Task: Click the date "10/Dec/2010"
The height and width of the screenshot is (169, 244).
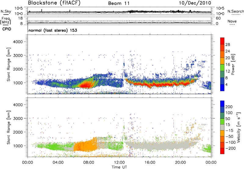Action: pyautogui.click(x=195, y=3)
